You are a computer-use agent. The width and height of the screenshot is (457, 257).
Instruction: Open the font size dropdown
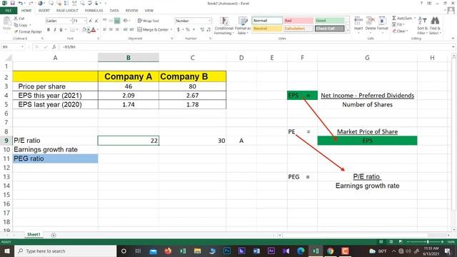85,21
